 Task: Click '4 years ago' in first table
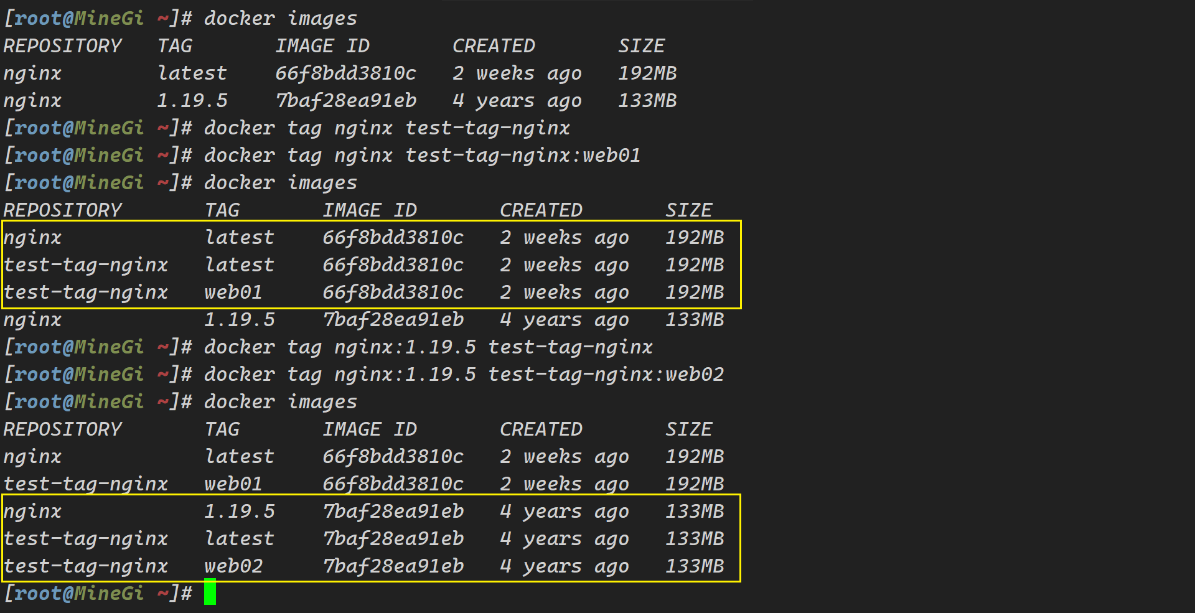(x=517, y=101)
